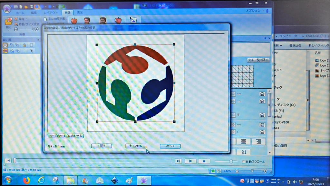
Task: Click the top-center resize handle of logo image
Action: click(135, 44)
